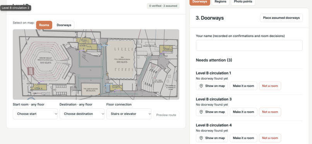Viewport: 312px width, 144px height.
Task: Make Level B circulation 4 a room
Action: click(243, 138)
